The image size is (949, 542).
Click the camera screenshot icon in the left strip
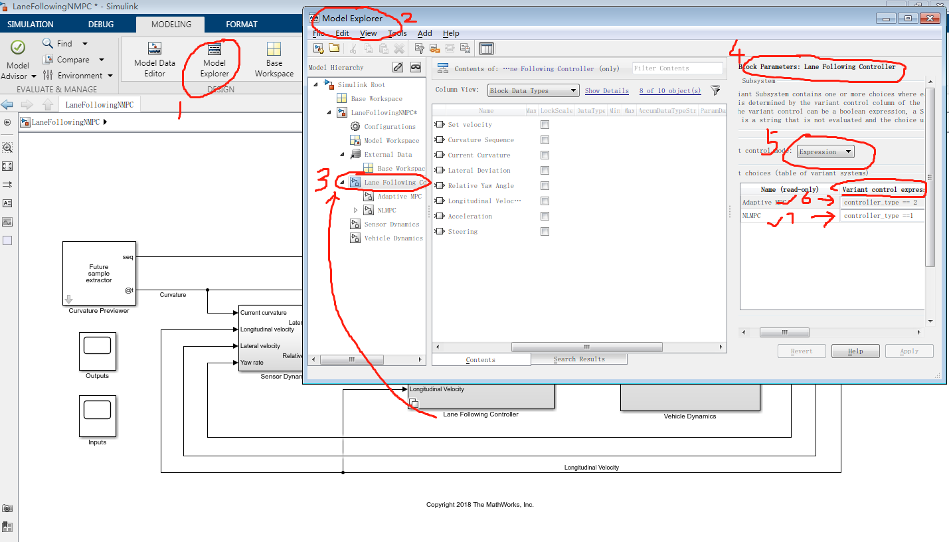(7, 508)
